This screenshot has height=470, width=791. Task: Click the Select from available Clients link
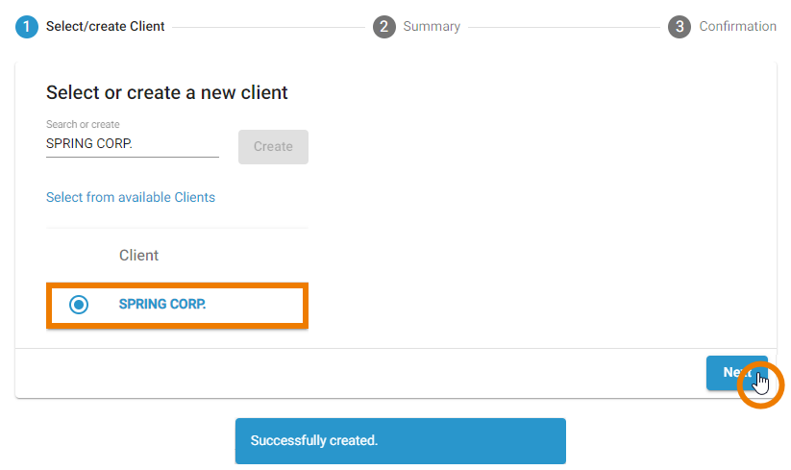pos(131,197)
